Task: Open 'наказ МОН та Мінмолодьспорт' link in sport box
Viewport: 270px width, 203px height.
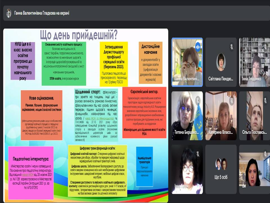Action: click(x=100, y=118)
